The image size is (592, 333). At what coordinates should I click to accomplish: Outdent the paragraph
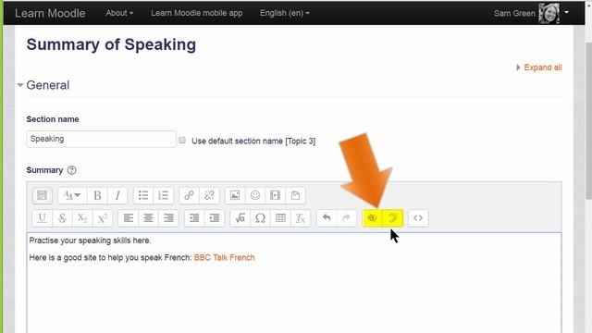click(194, 218)
